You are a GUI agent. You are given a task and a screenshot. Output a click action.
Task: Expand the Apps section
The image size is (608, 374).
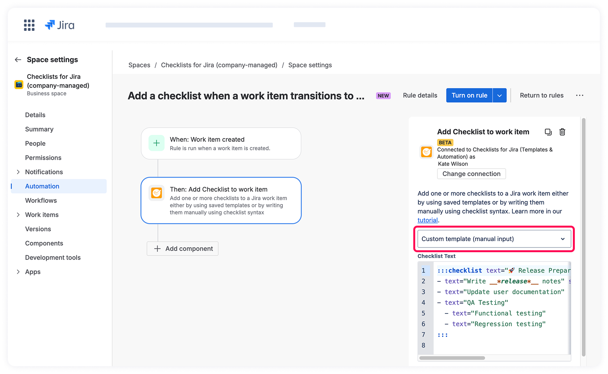point(18,272)
